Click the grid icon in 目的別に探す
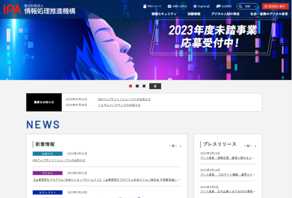 [x=266, y=6]
